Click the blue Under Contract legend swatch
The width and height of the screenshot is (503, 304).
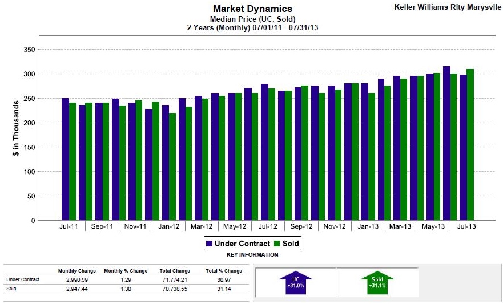coord(209,244)
